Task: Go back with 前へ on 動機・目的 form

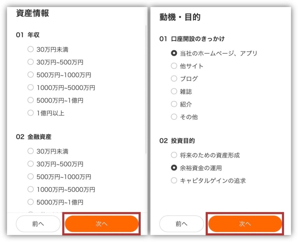Action: pos(181,224)
